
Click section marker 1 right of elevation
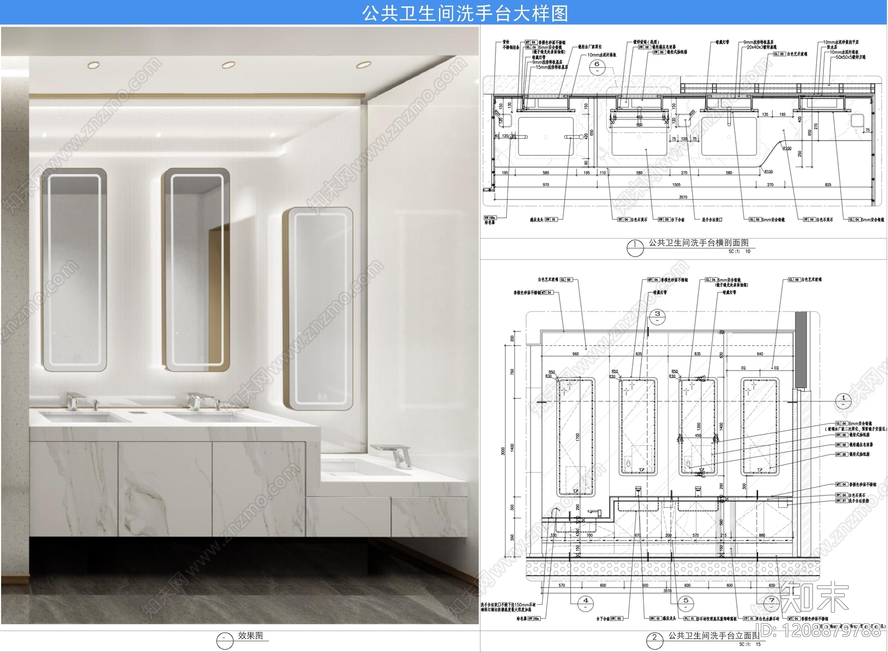pos(844,400)
